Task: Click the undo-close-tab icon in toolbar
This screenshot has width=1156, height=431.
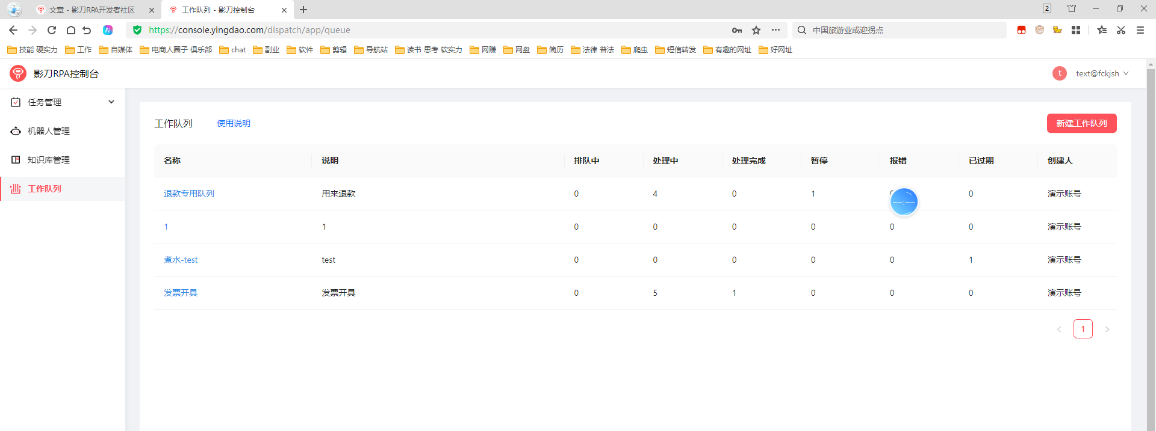Action: tap(87, 30)
